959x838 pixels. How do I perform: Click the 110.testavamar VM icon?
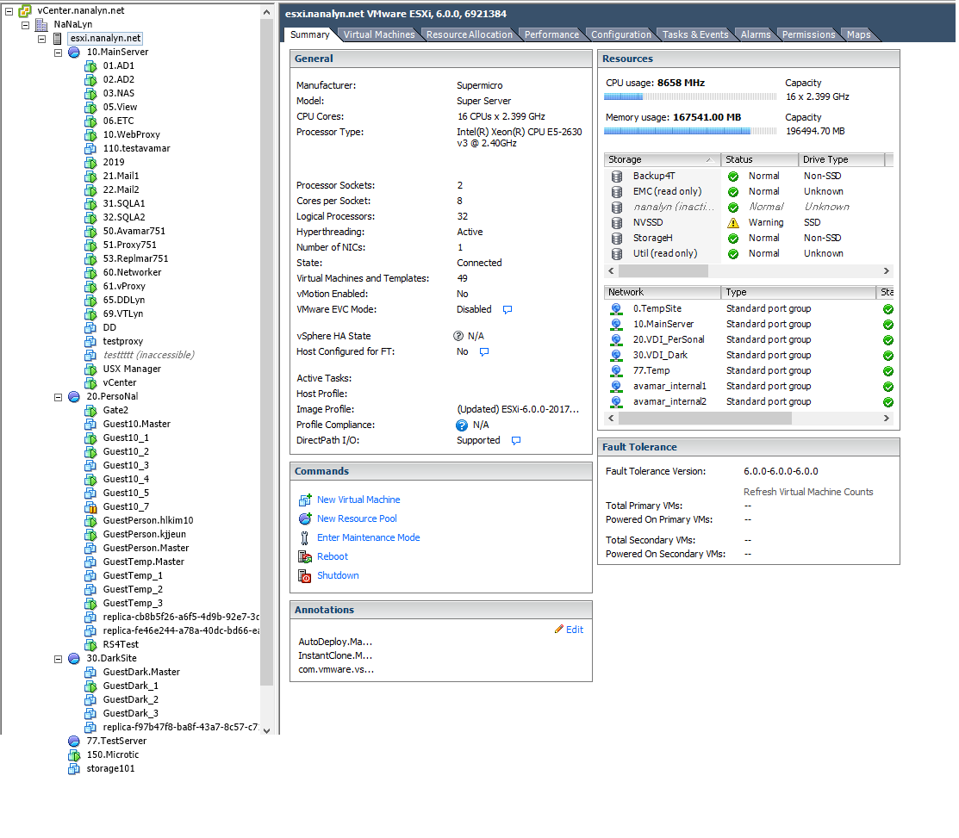click(x=90, y=148)
